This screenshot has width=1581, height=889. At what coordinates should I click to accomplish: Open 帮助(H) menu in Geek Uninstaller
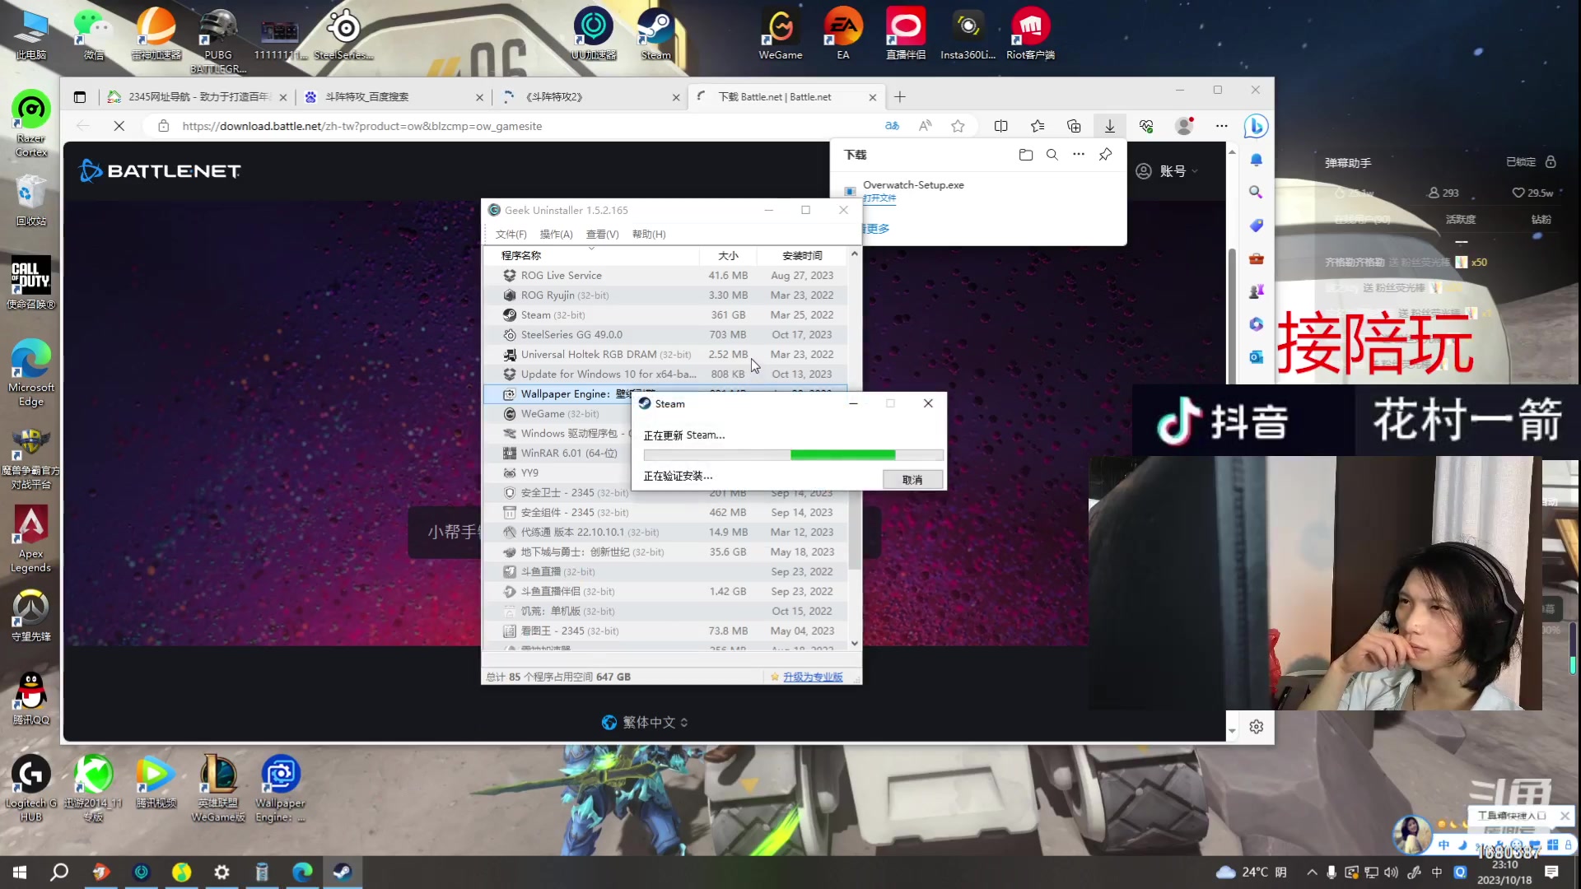click(649, 235)
